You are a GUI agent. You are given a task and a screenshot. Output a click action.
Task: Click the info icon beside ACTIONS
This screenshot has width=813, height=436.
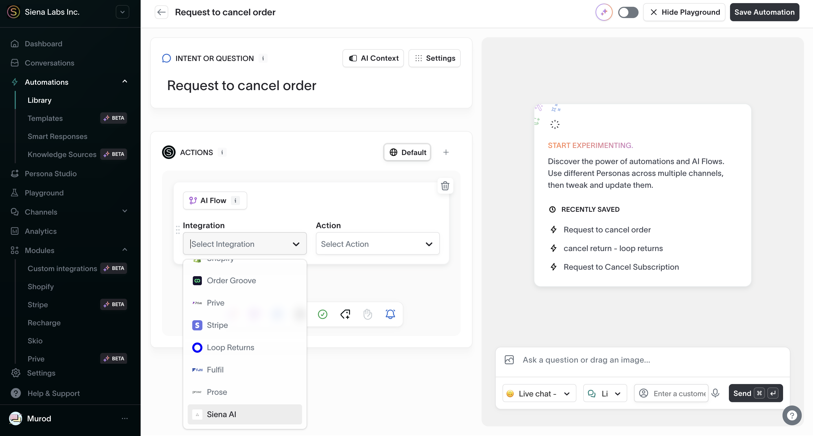(x=222, y=152)
